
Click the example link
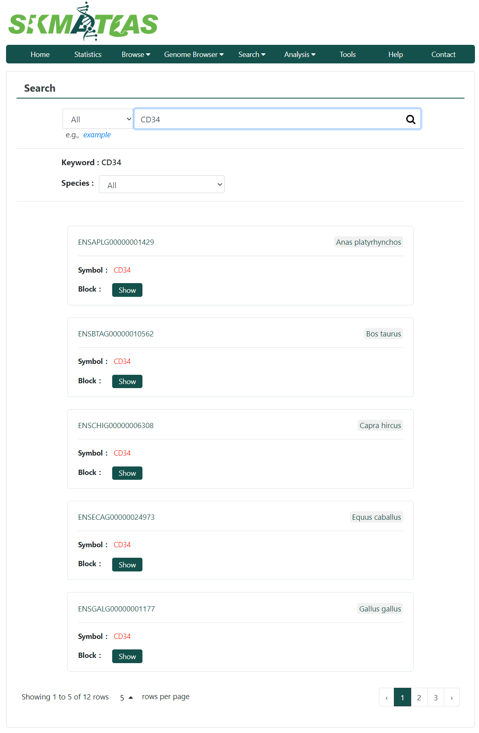tap(97, 135)
